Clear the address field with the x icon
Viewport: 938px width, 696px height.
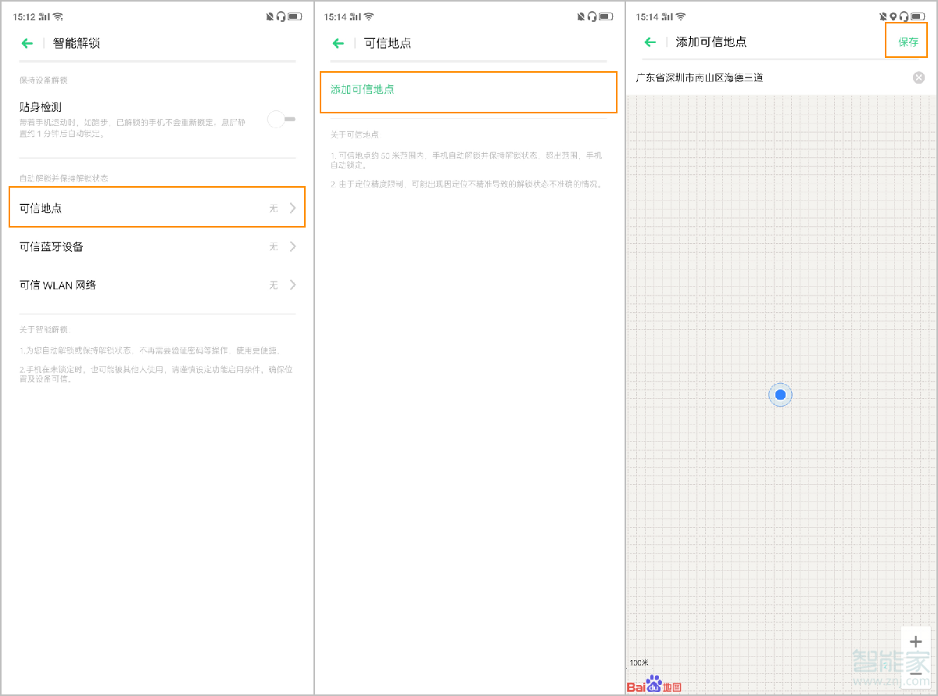coord(919,77)
